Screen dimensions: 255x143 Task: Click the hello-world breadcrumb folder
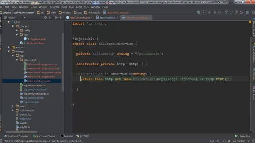point(92,12)
